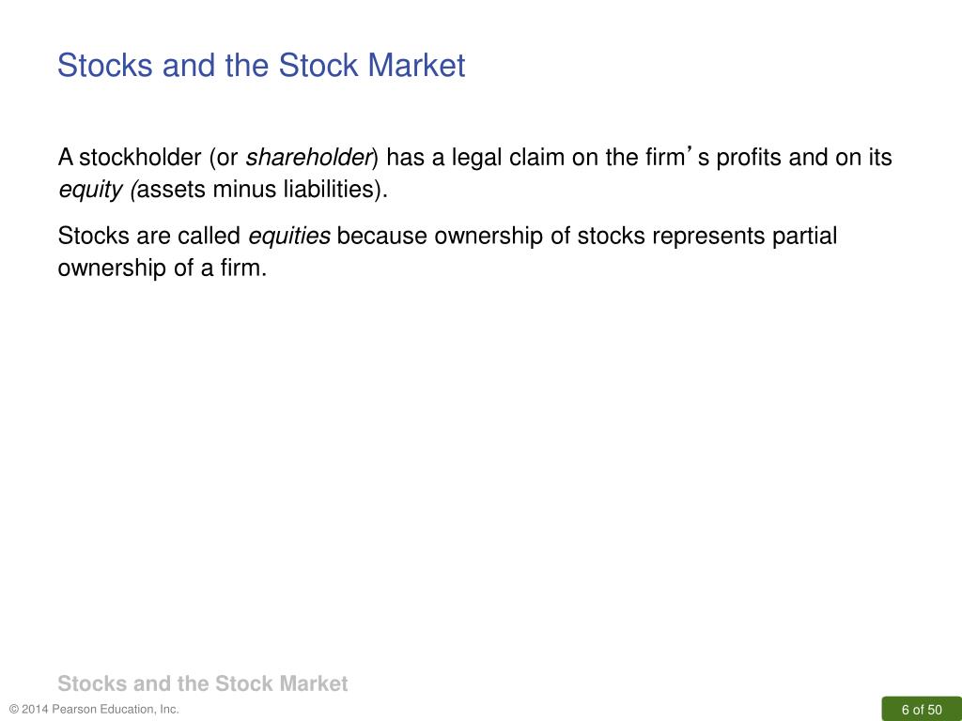Click the copyright symbol in the bottom corner
This screenshot has width=962, height=721.
click(x=14, y=710)
